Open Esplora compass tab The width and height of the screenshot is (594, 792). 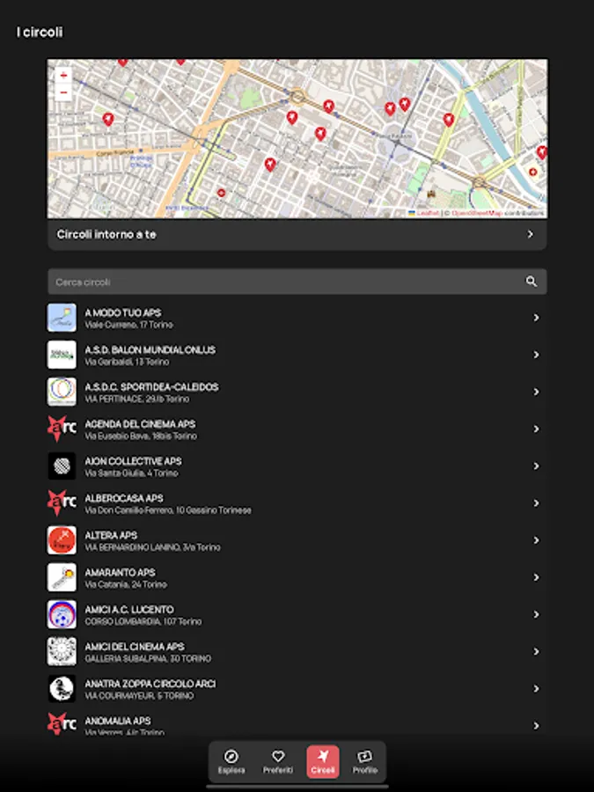tap(231, 762)
